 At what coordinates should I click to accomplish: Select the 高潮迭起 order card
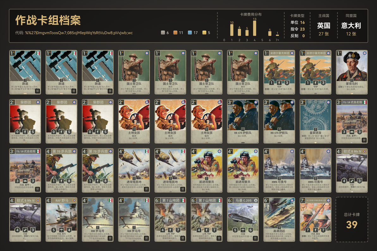(279, 219)
